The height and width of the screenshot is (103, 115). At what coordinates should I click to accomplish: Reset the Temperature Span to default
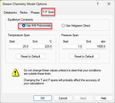pyautogui.click(x=31, y=57)
